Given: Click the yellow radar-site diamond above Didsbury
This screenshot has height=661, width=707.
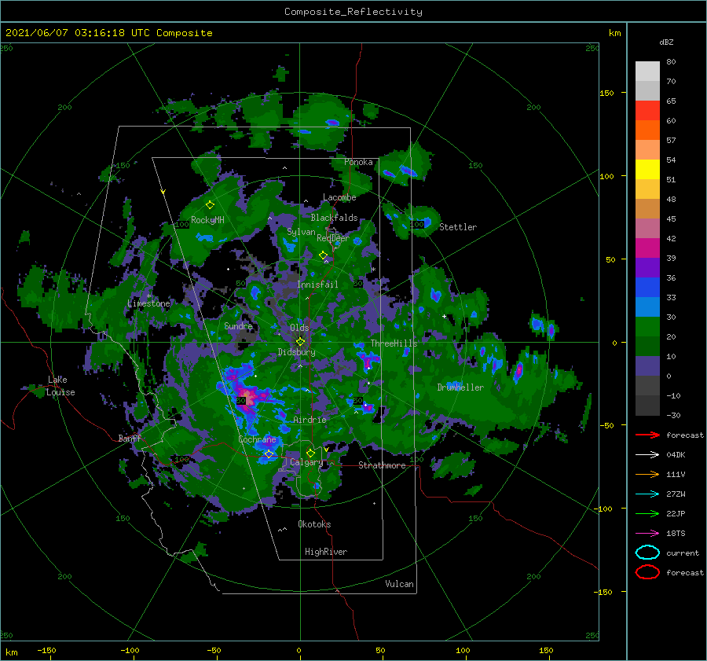Looking at the screenshot, I should [x=300, y=342].
